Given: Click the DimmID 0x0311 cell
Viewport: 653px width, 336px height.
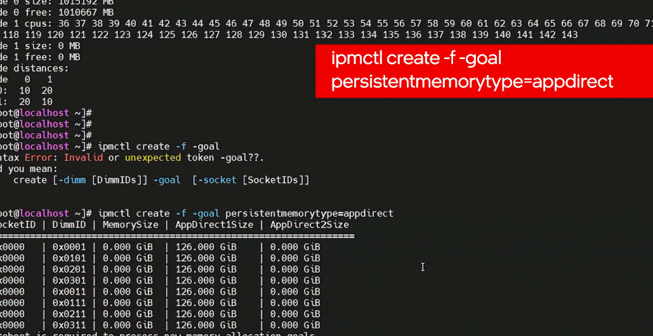Looking at the screenshot, I should click(69, 325).
